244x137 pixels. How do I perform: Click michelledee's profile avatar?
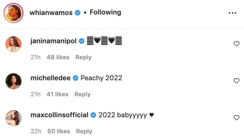pos(13,81)
